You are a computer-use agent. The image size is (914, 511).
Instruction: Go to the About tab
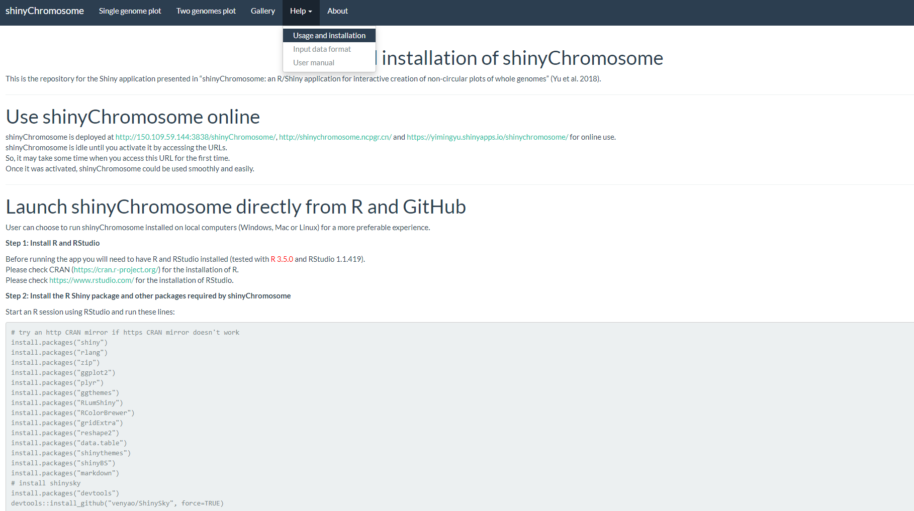337,11
